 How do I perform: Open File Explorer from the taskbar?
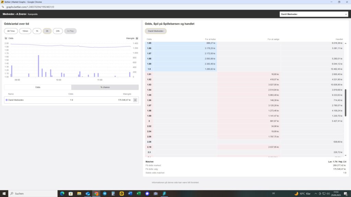coord(79,194)
